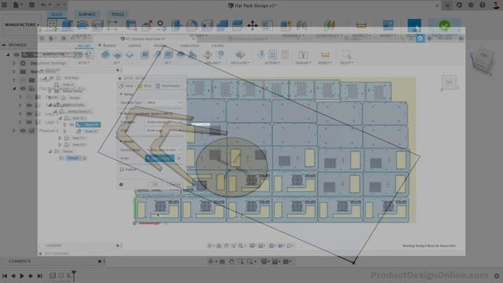Open a new design tab with plus
This screenshot has height=283, width=503.
tap(447, 6)
